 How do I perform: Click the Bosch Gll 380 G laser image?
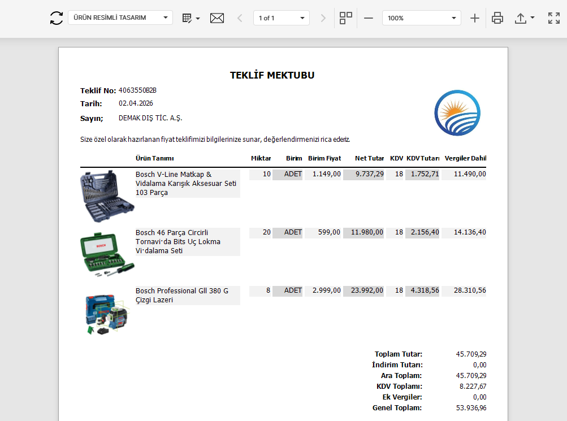point(107,314)
